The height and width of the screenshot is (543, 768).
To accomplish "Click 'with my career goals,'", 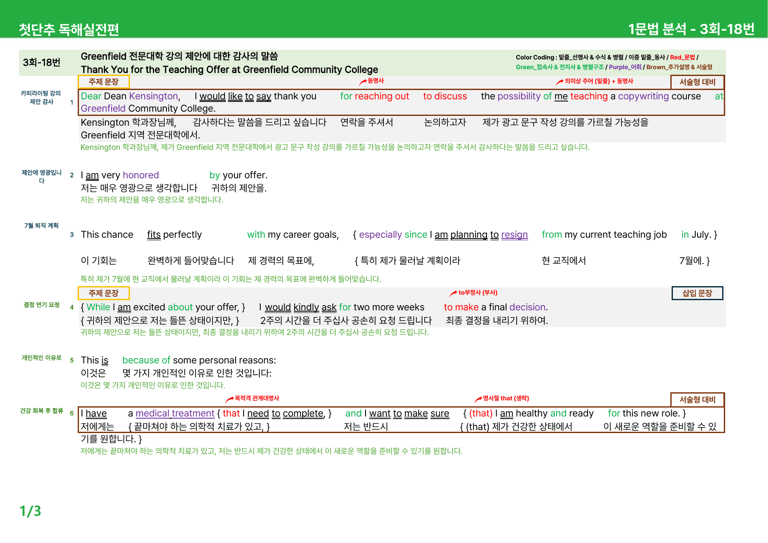I will (x=293, y=235).
